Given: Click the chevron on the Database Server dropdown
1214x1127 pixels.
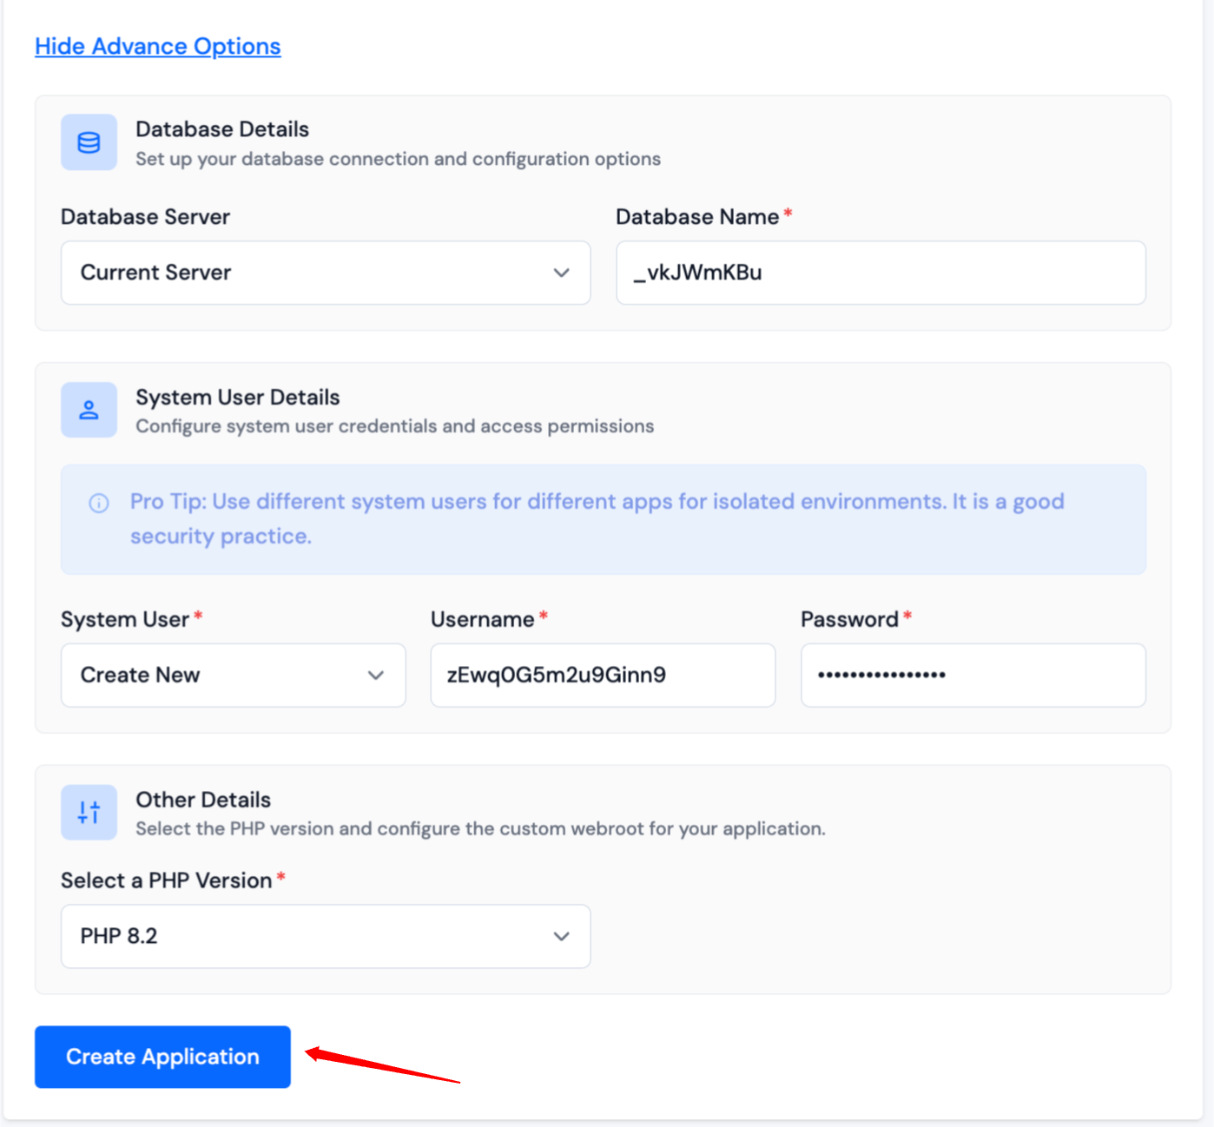Looking at the screenshot, I should (x=561, y=273).
